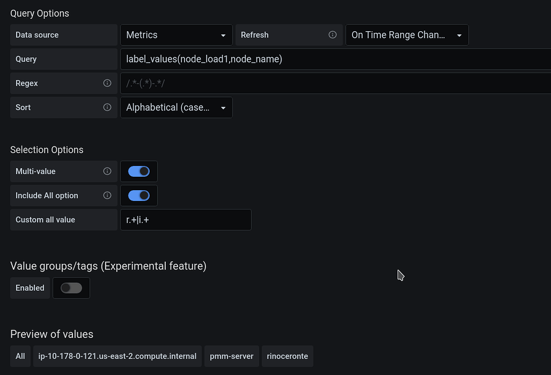Click the rinoceronte preview value
The image size is (551, 375).
point(287,356)
